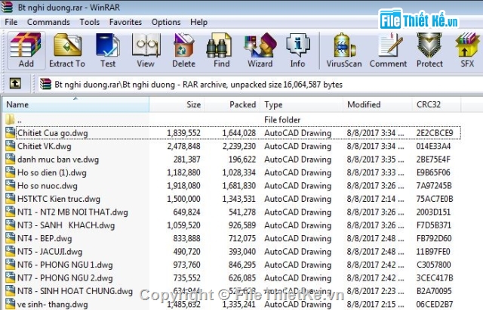483x310 pixels.
Task: Click the archive path address field
Action: click(x=260, y=84)
